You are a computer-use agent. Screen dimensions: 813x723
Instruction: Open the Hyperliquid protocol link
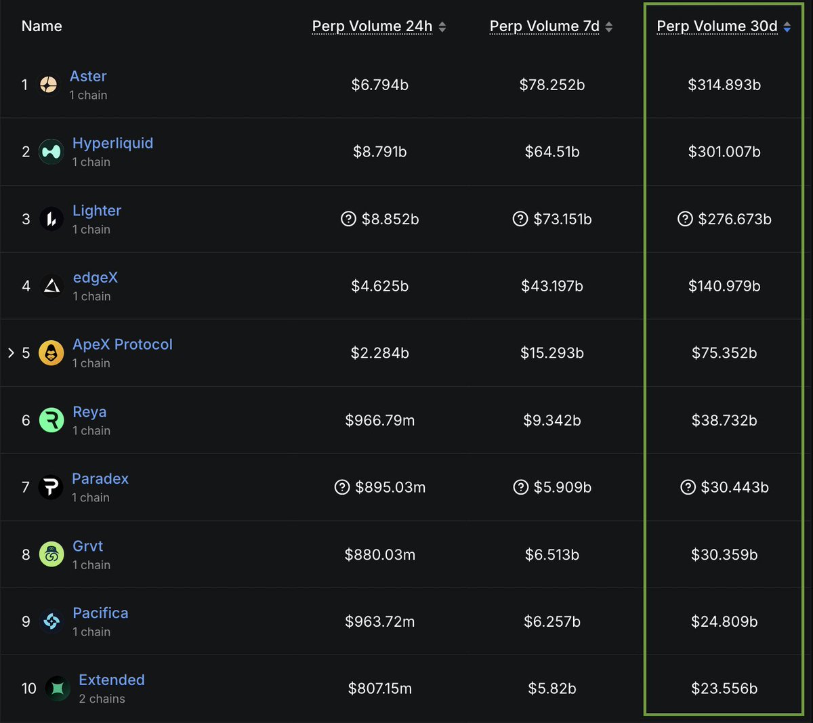tap(112, 144)
